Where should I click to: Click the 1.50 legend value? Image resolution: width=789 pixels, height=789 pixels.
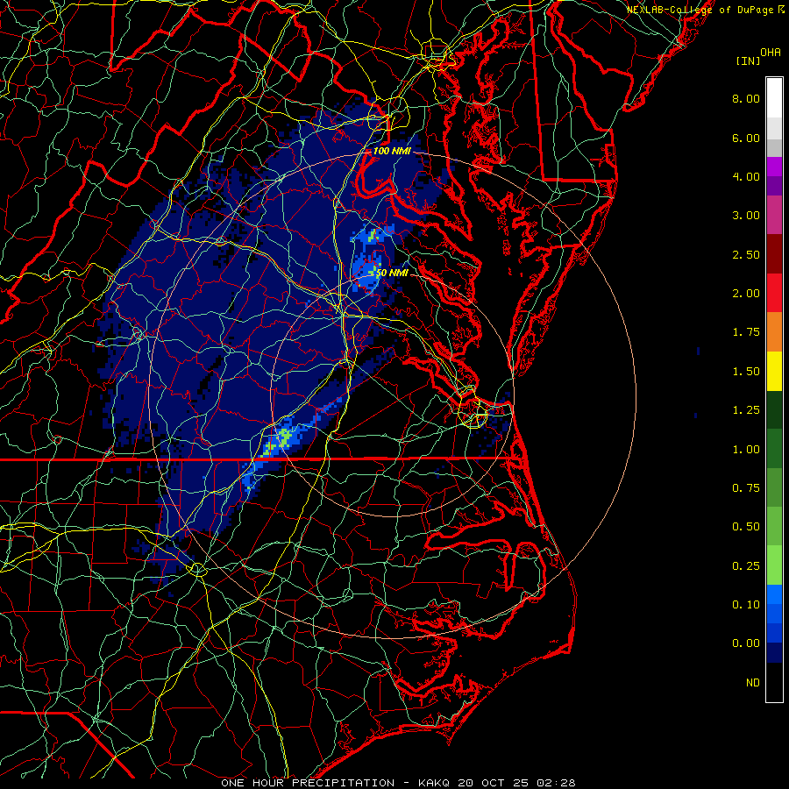click(746, 372)
